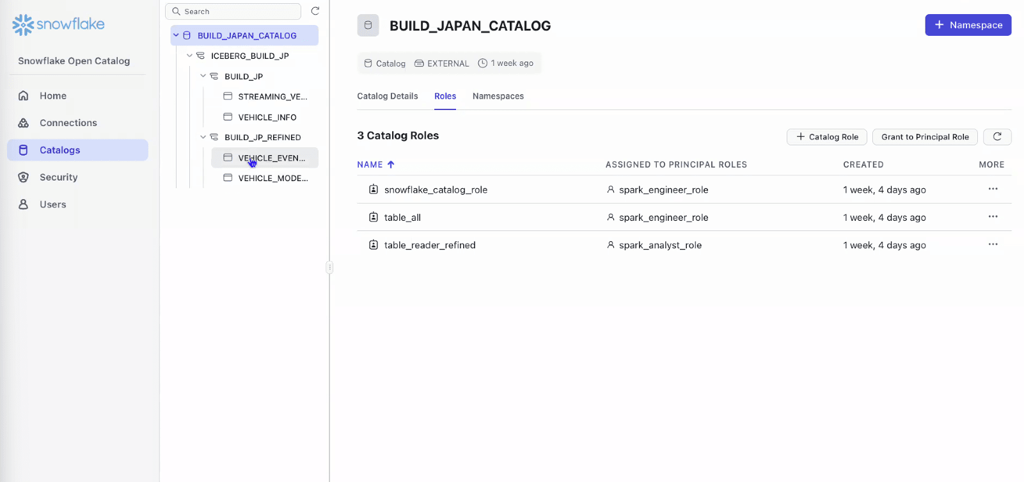Viewport: 1024px width, 482px height.
Task: Click spark_engineer_role in snowflake_catalog_role row
Action: point(663,190)
